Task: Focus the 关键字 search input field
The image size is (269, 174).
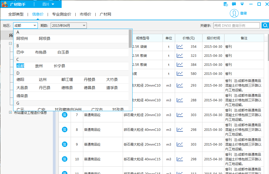Action: coord(237,25)
